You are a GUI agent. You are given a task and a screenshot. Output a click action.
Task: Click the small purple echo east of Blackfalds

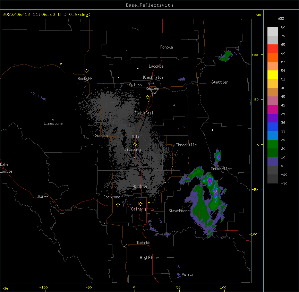click(x=182, y=79)
